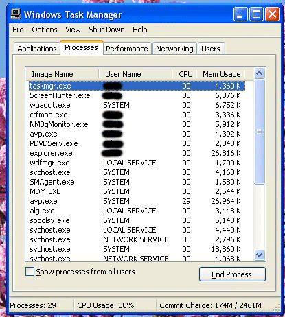
Task: Sort by Image Name column header
Action: [62, 74]
